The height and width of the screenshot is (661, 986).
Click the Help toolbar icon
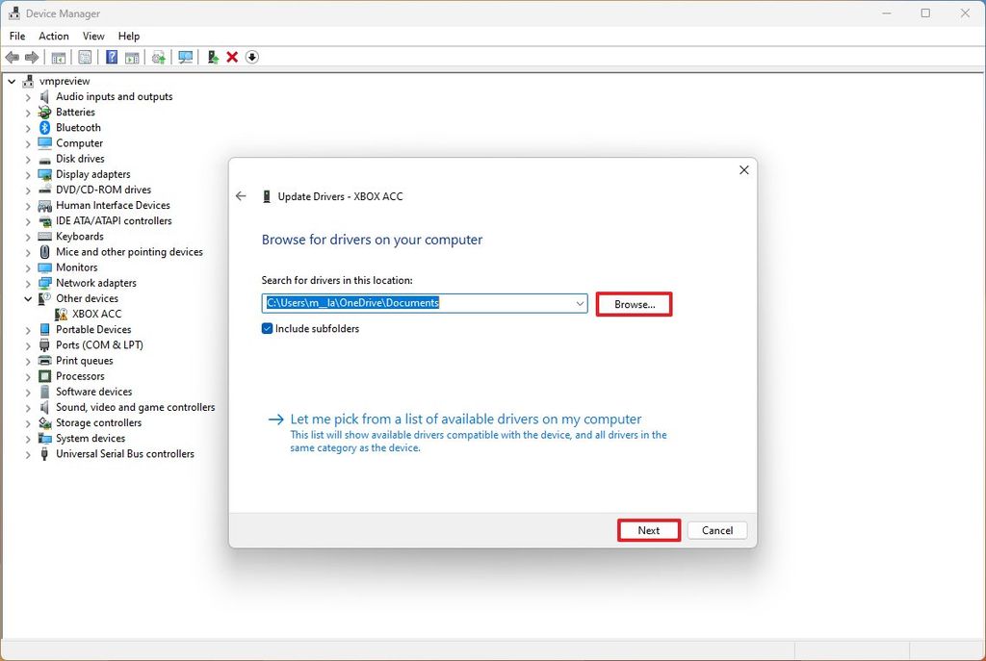[112, 57]
